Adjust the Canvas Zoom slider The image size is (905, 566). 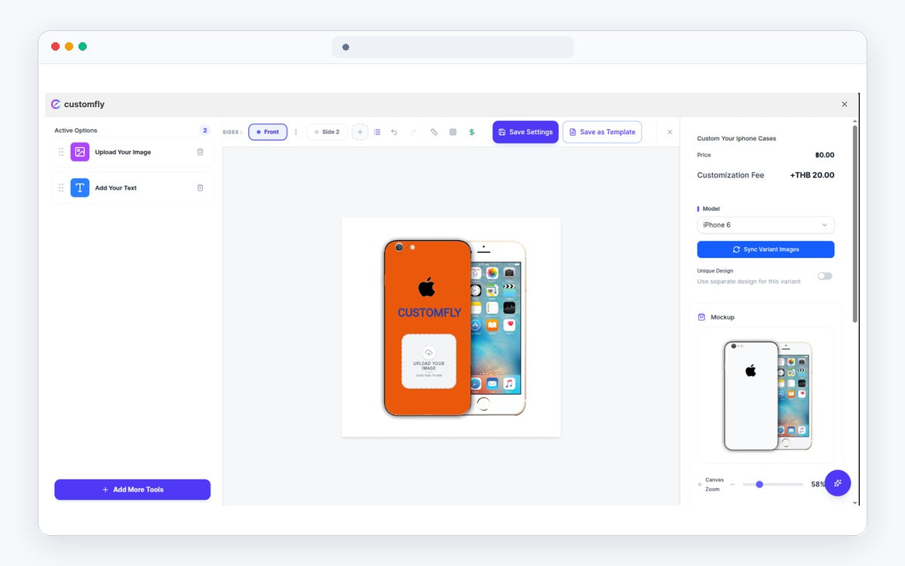tap(772, 484)
